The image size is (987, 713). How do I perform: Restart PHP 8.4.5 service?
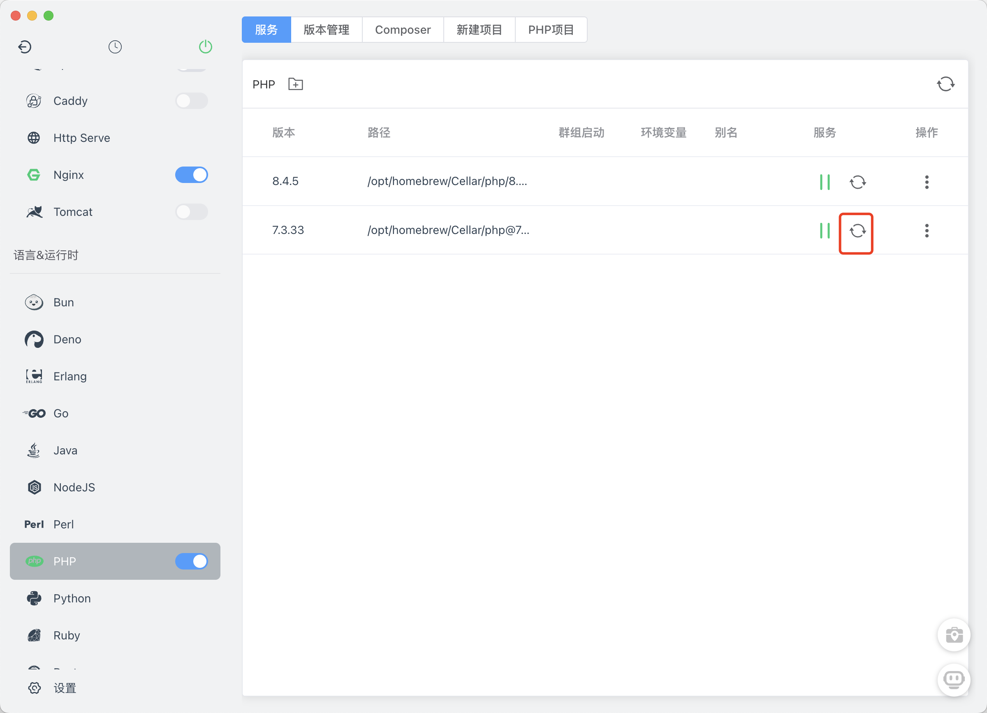(857, 182)
